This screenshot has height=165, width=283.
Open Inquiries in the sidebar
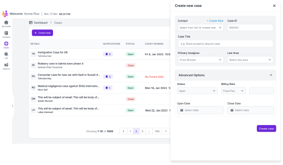(6, 66)
